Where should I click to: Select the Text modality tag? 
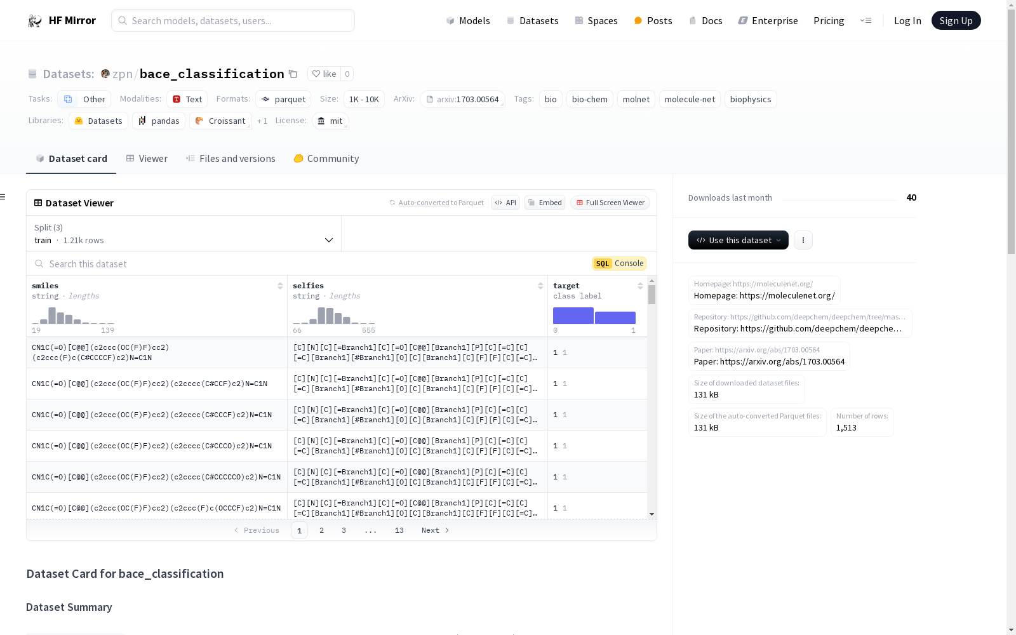pos(187,99)
